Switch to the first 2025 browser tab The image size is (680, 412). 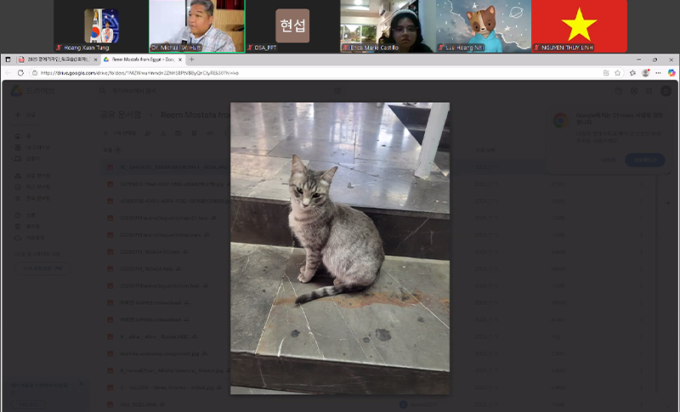tap(58, 59)
